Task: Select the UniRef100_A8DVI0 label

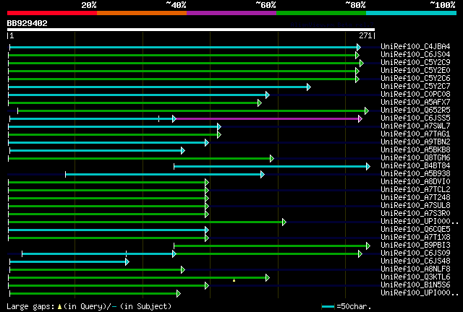Action: [x=415, y=182]
